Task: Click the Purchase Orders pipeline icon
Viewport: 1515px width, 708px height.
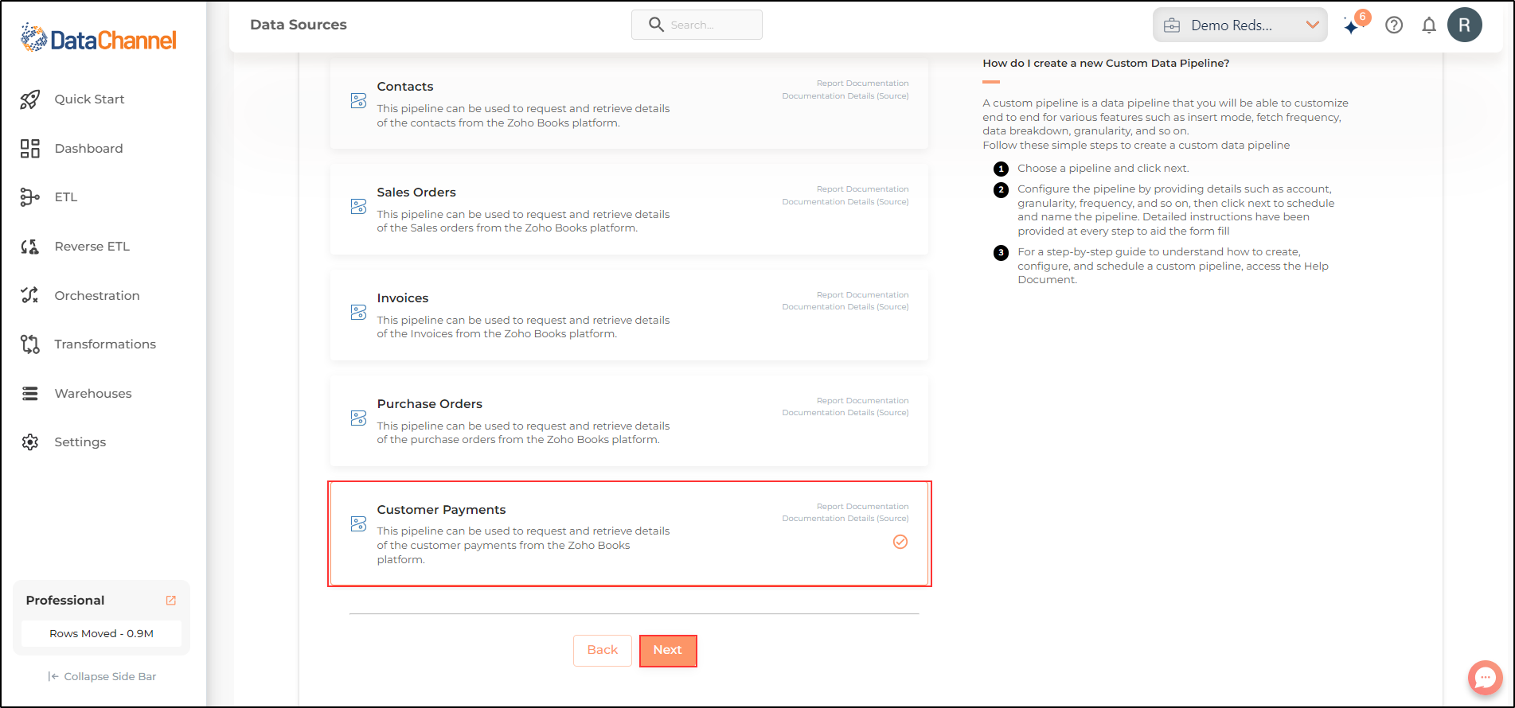Action: click(x=359, y=418)
